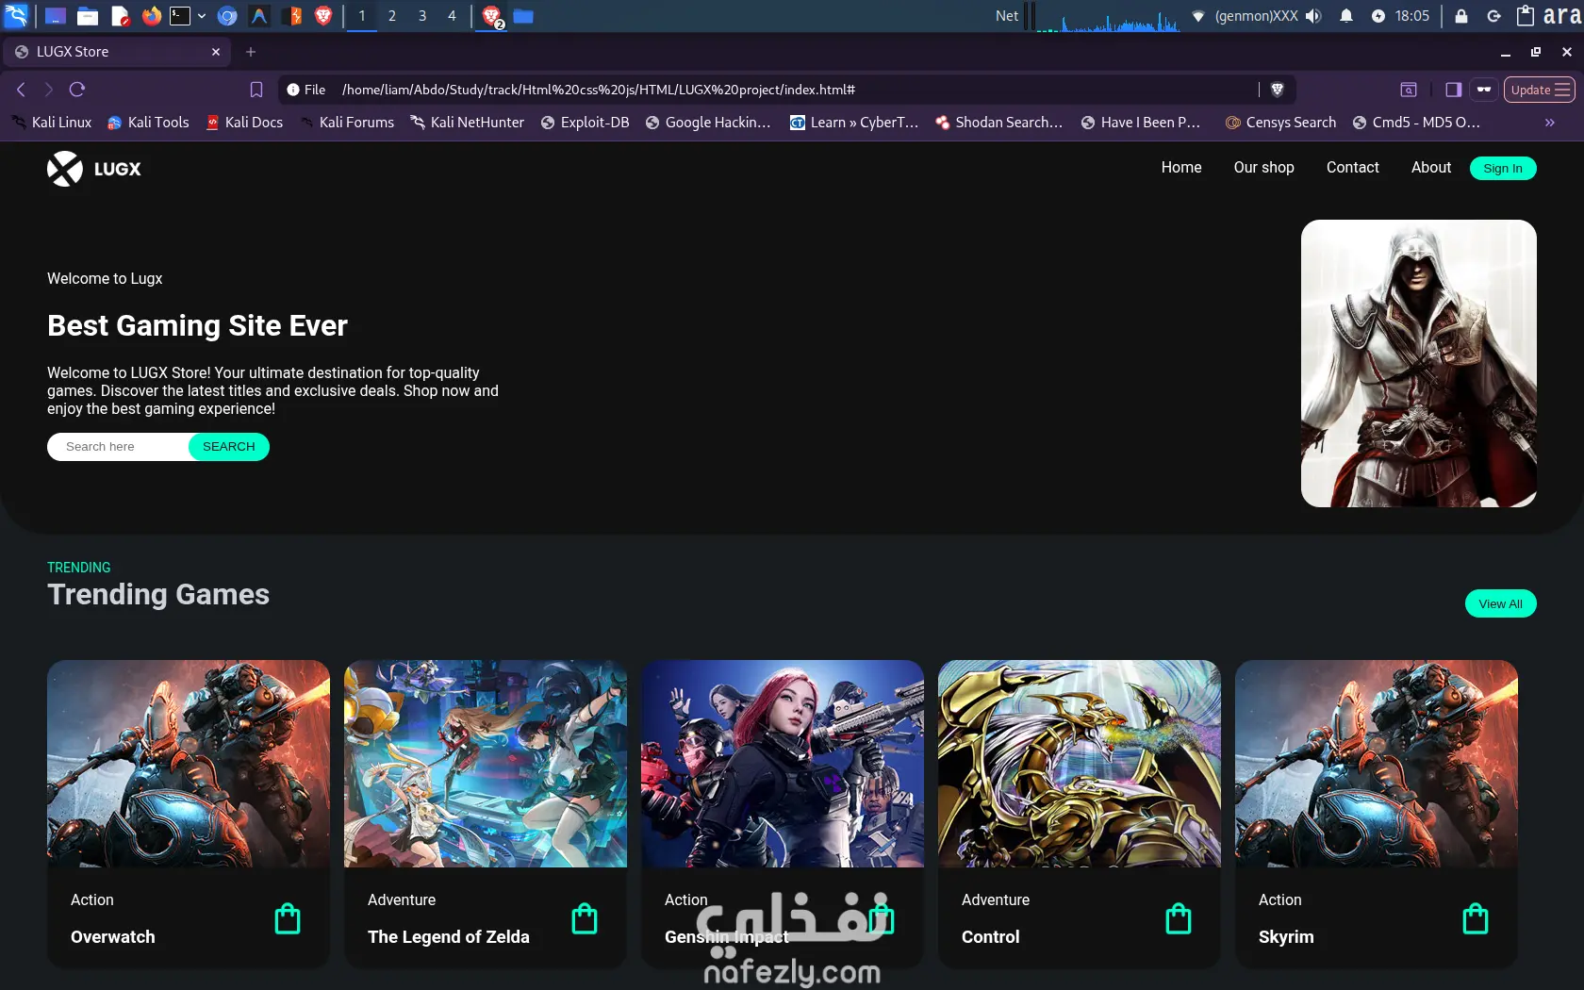The image size is (1584, 990).
Task: Launch Burp Suite from the panel
Action: (x=291, y=16)
